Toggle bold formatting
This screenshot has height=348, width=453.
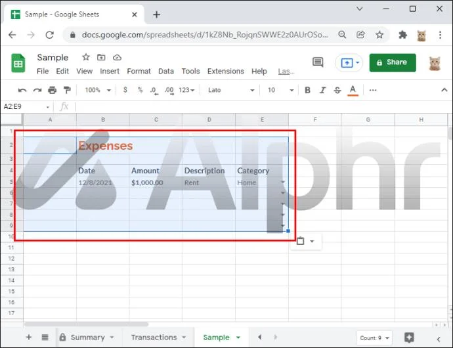(307, 90)
